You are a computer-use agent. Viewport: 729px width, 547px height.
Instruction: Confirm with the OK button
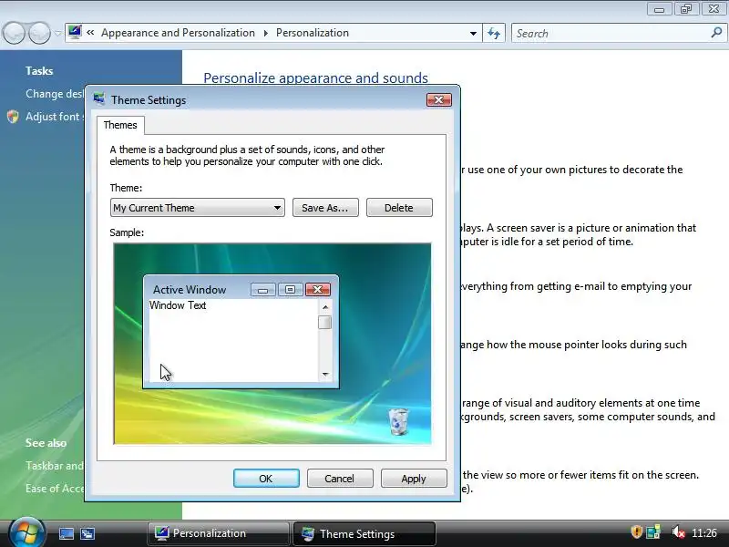(266, 478)
